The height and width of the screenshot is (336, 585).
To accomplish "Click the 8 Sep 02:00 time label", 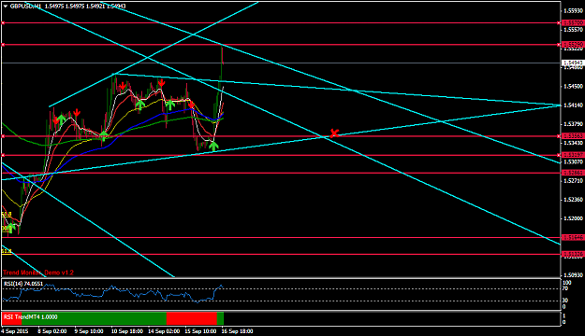I will pyautogui.click(x=51, y=331).
